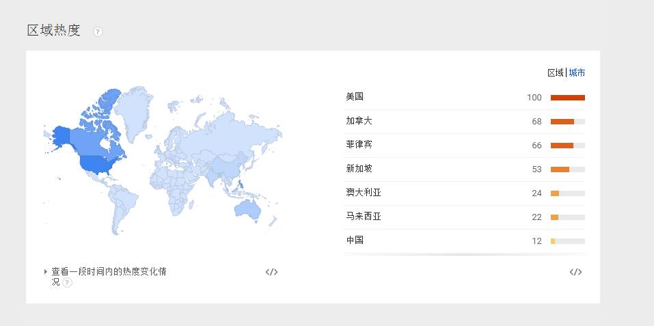Click the 区域热度 section heading
This screenshot has height=326, width=654.
click(x=53, y=31)
